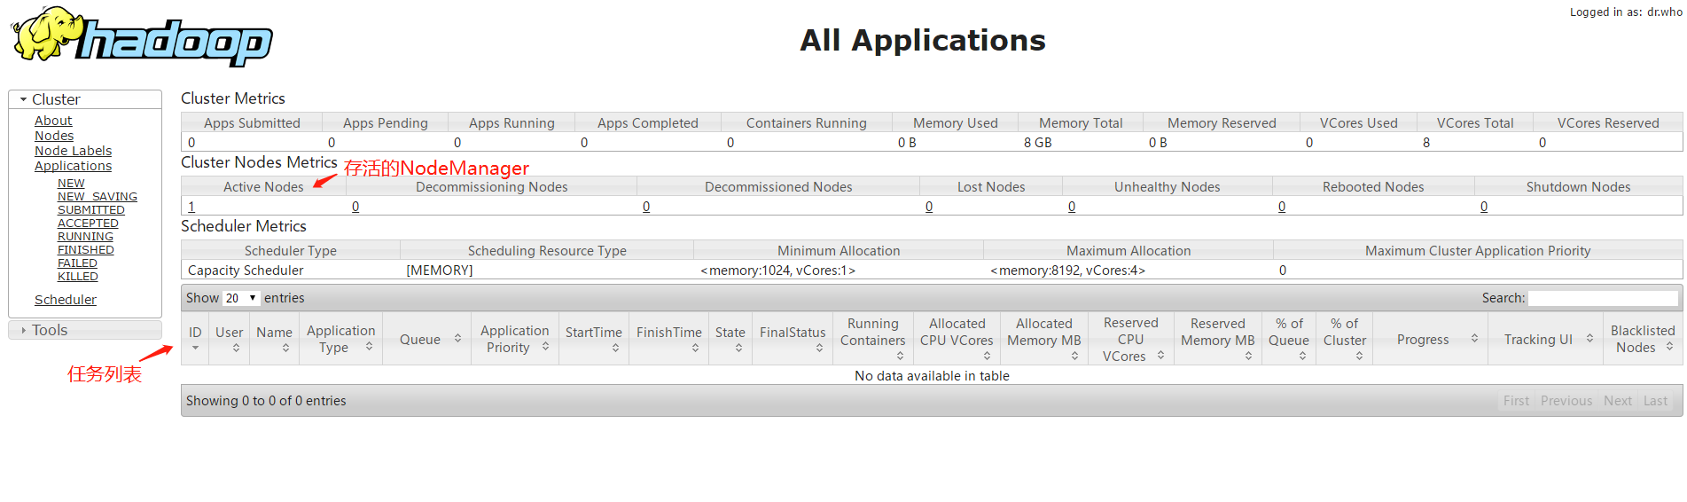
Task: Sort by % of Cluster column
Action: click(x=1345, y=339)
